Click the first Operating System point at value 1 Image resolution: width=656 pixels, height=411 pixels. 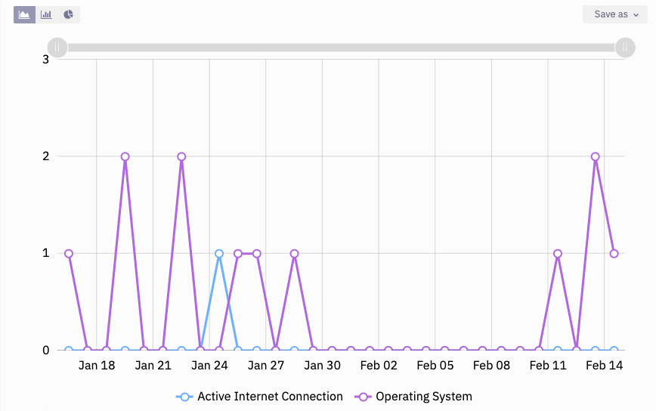[x=69, y=254]
